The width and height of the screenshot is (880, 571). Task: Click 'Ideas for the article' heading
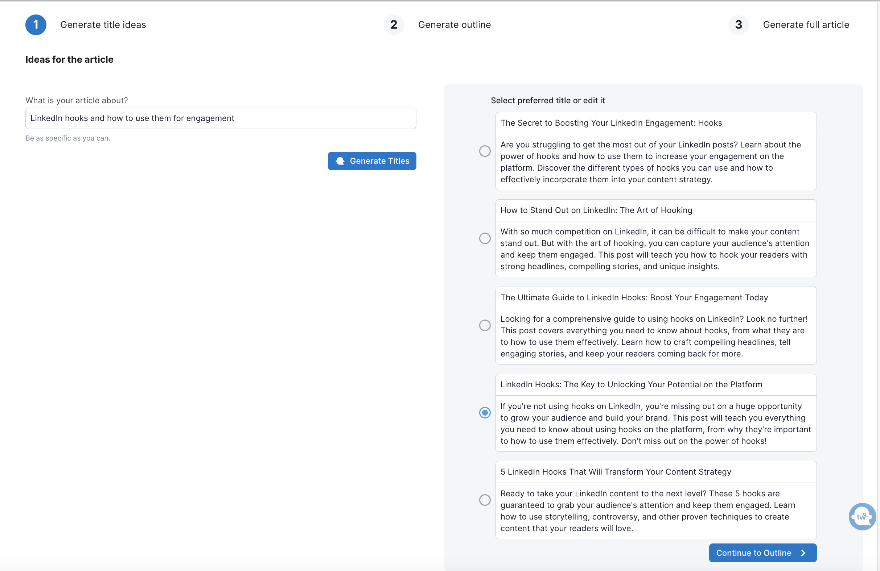coord(70,59)
